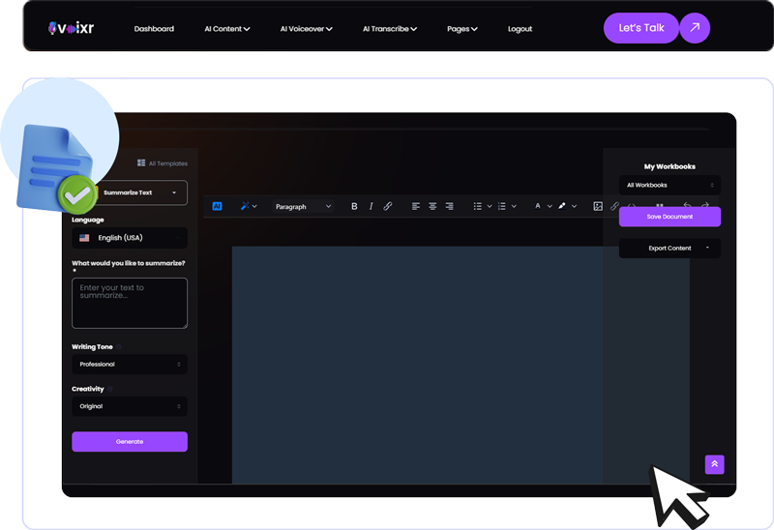
Task: Click the Logout link
Action: tap(520, 29)
